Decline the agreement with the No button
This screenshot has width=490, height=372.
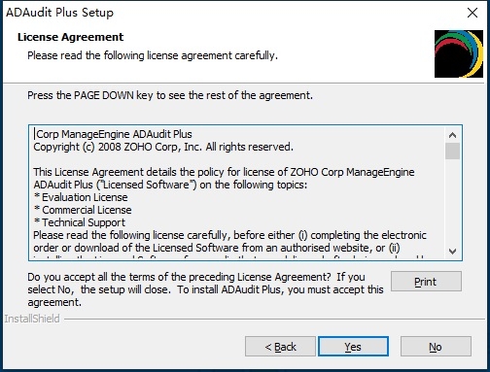click(436, 347)
